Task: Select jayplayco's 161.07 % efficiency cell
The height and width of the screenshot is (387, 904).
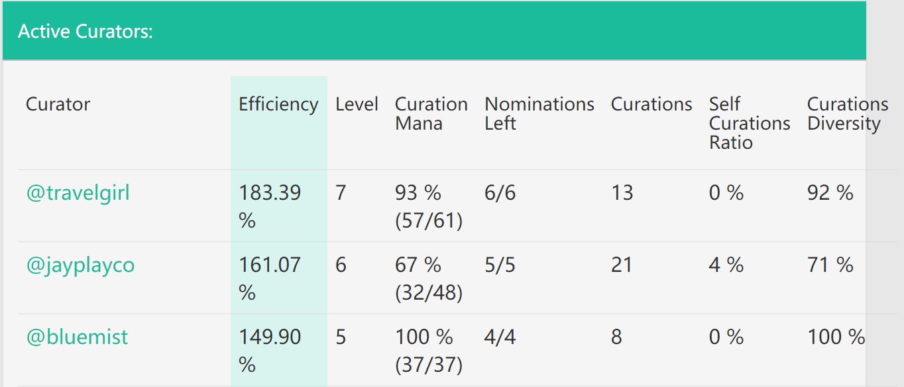Action: [x=270, y=278]
